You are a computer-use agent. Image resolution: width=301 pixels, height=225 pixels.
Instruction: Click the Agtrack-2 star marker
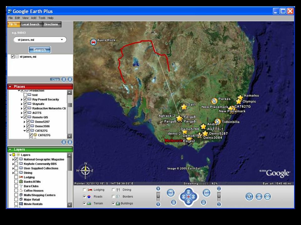(179, 118)
